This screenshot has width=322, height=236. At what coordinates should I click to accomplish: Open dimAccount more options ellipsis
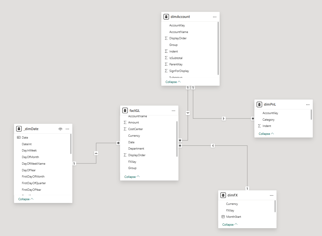pyautogui.click(x=215, y=17)
